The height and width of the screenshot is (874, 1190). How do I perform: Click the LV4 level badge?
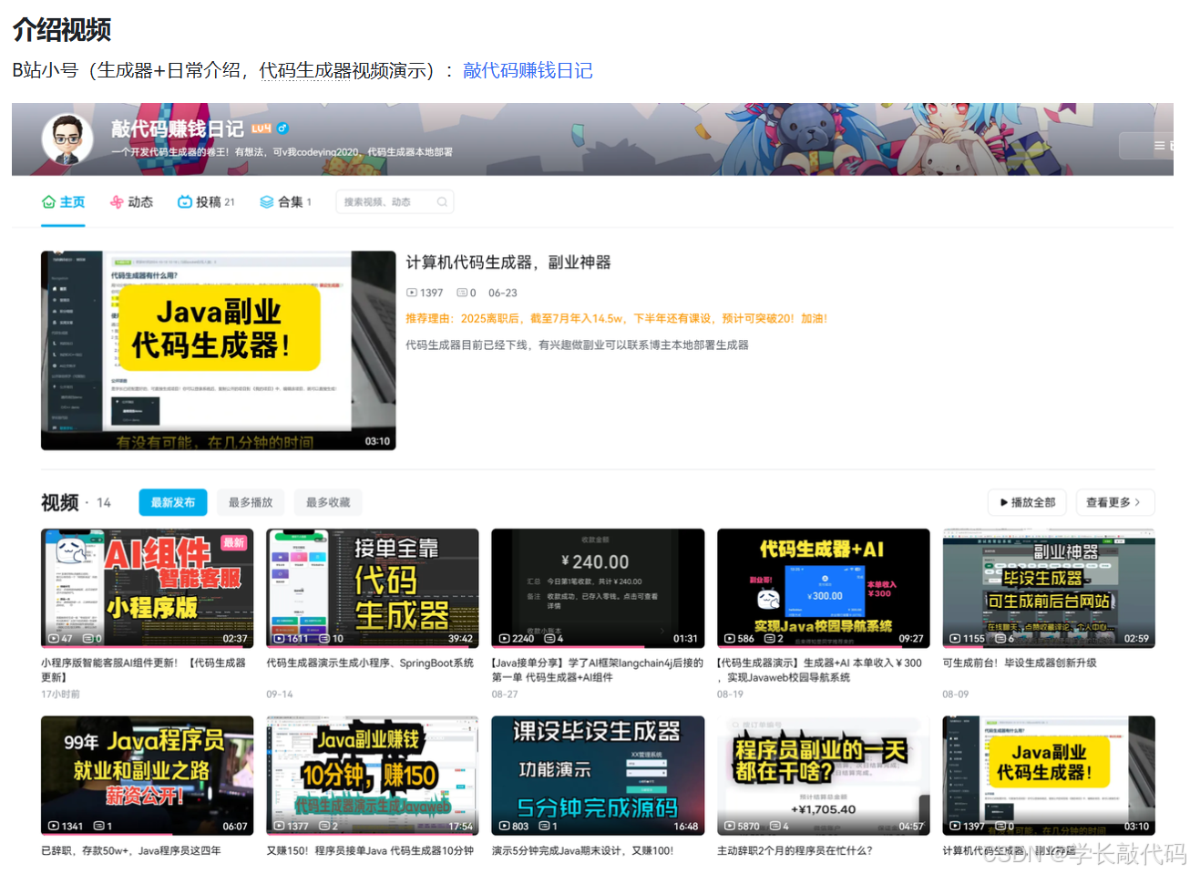(262, 129)
